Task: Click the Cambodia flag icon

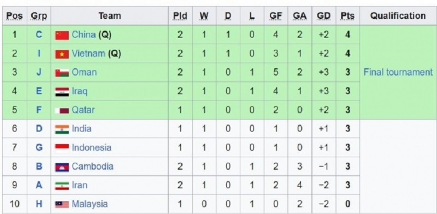Action: coord(62,167)
